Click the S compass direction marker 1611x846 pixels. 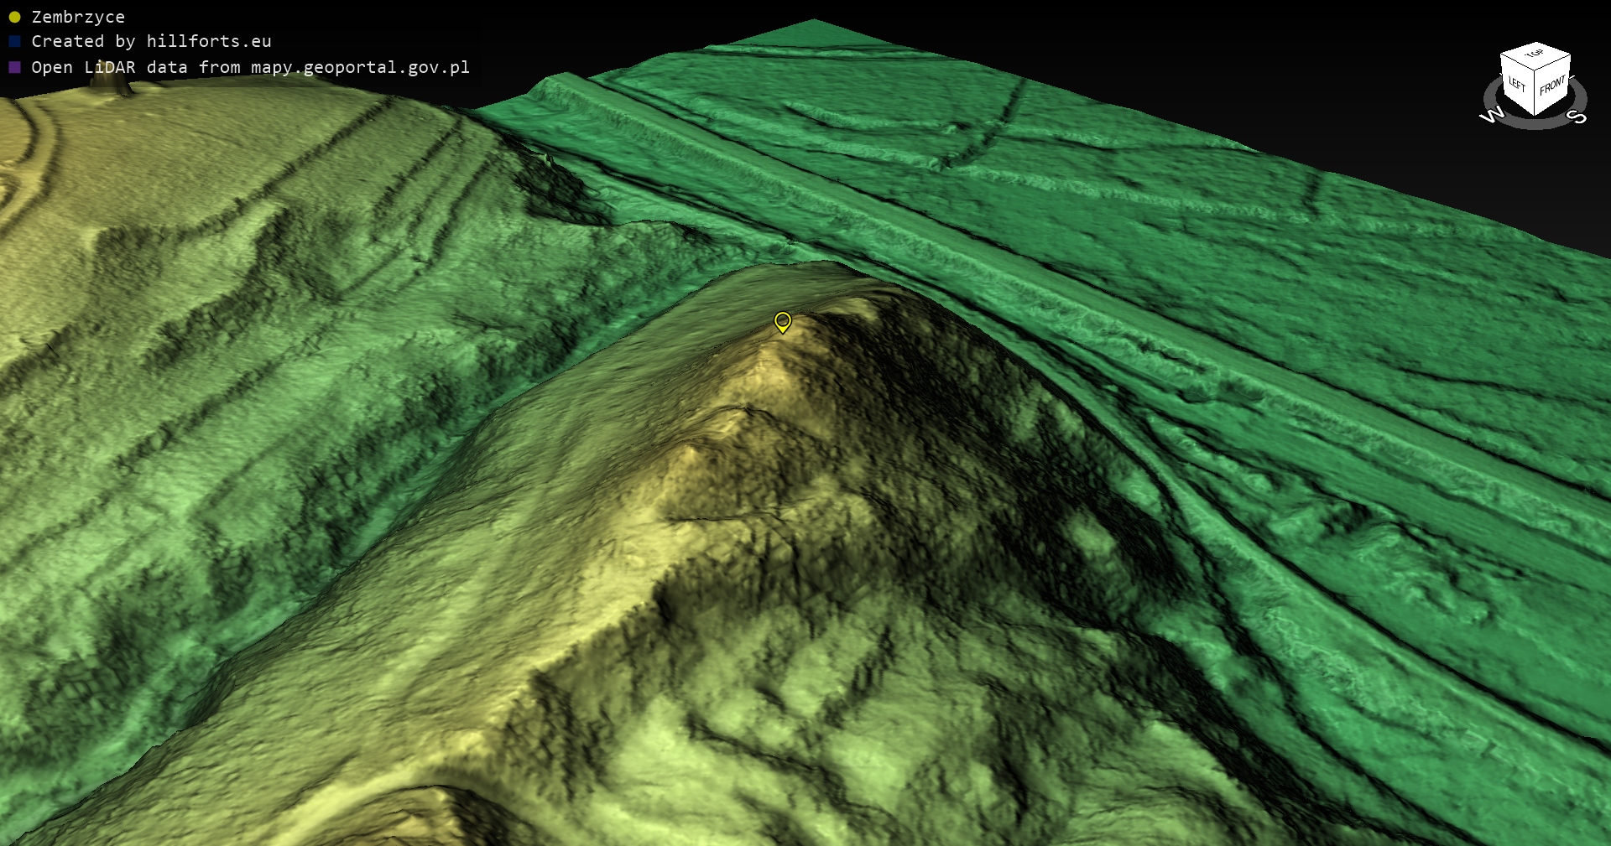coord(1578,116)
